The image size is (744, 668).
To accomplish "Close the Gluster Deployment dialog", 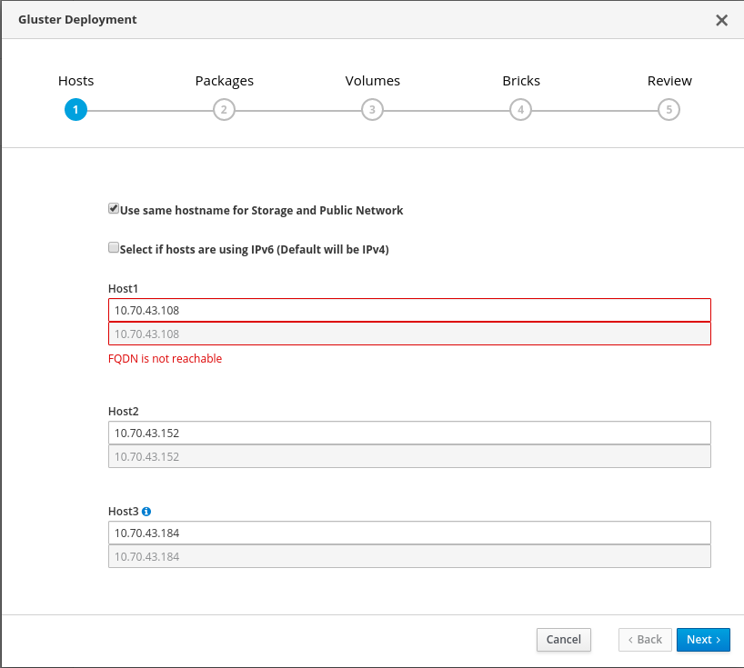I will coord(721,20).
